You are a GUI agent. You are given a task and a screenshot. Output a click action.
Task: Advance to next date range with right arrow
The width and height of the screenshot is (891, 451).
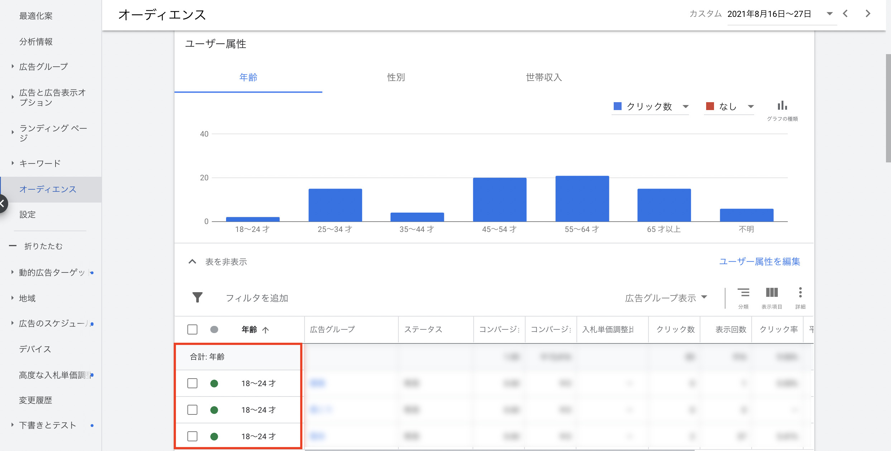tap(867, 14)
